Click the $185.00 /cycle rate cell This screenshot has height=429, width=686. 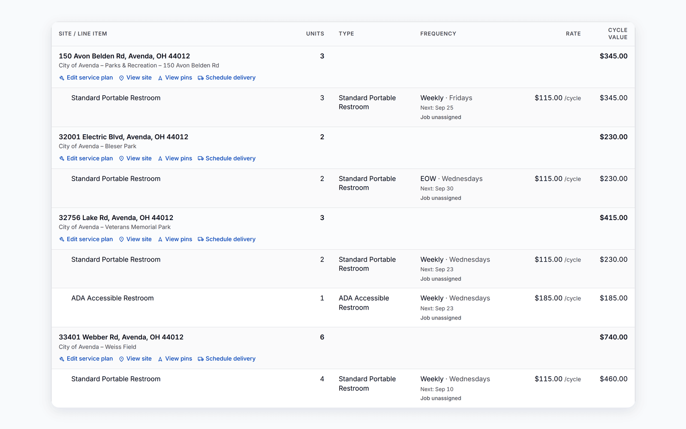coord(558,298)
